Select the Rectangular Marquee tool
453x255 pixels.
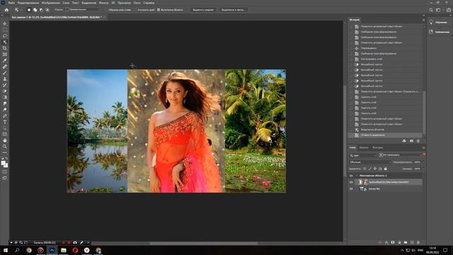coord(5,30)
